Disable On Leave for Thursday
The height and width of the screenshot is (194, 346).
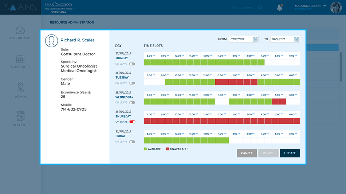132,122
